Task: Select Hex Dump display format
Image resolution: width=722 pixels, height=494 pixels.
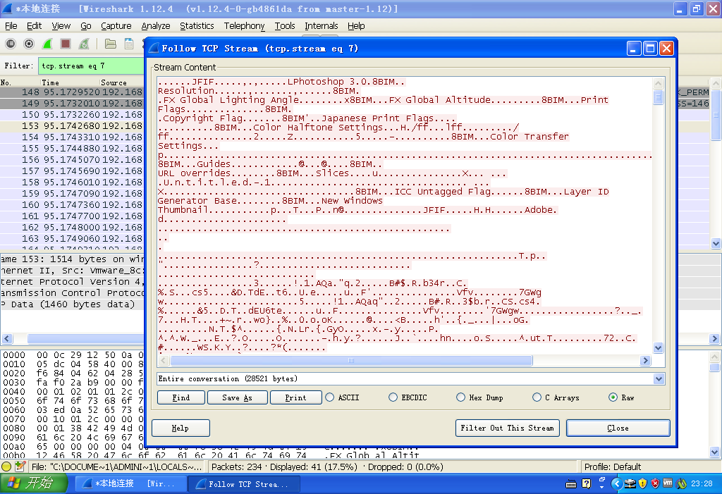Action: click(460, 397)
